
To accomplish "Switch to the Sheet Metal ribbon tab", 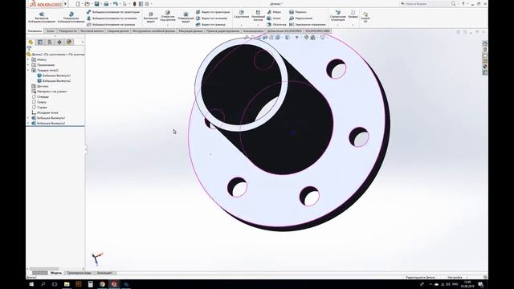I will (92, 31).
